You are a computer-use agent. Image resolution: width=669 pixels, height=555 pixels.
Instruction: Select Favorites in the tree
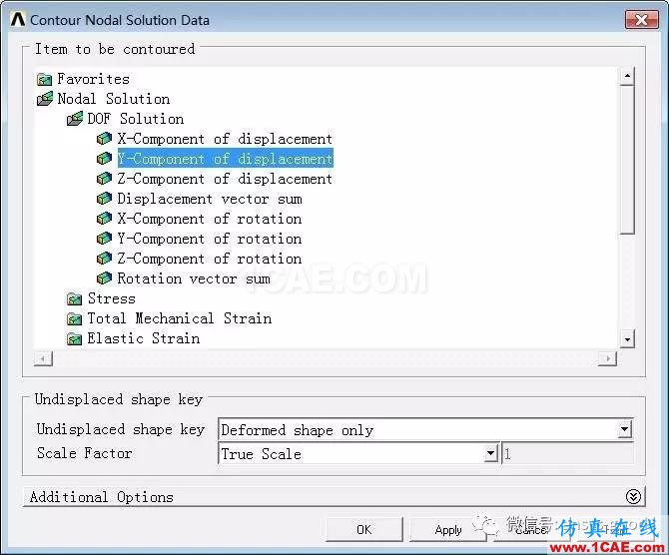click(x=94, y=79)
